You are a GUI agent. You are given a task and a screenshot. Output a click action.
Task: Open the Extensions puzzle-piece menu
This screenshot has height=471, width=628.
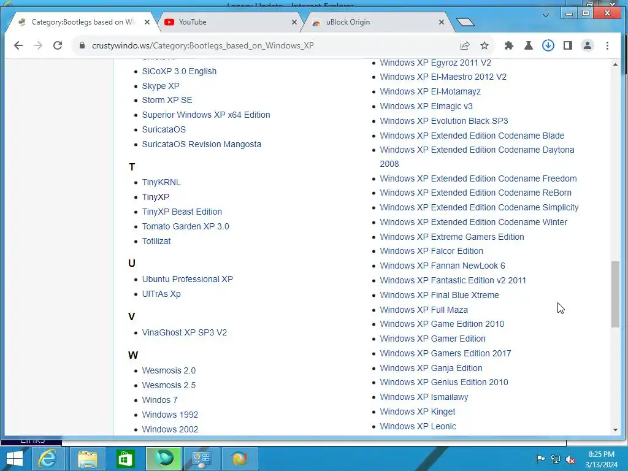[x=508, y=45]
